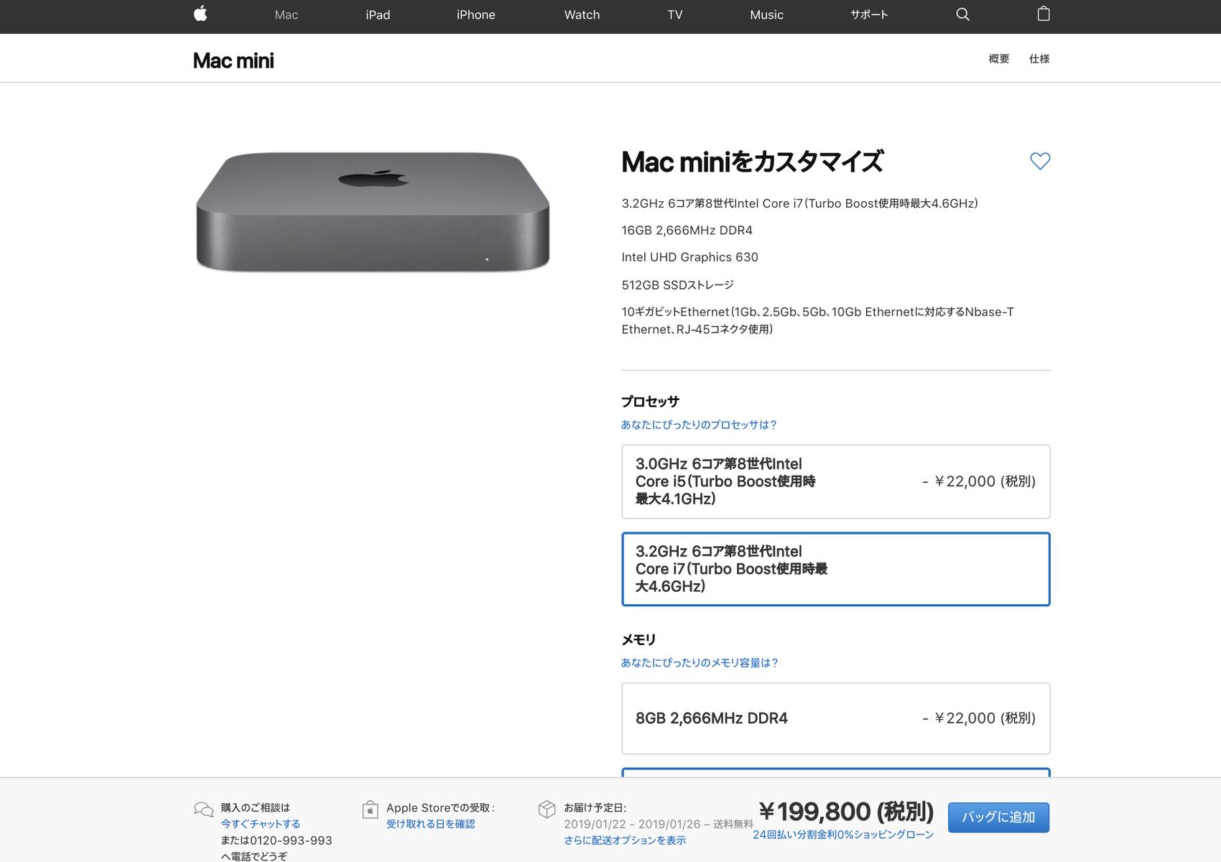This screenshot has height=862, width=1221.
Task: Select 3.2GHz Core i7 processor option
Action: coord(835,569)
